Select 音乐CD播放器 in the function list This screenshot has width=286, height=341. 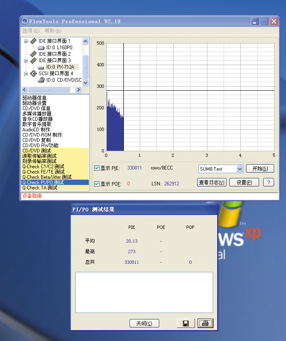tap(55, 119)
